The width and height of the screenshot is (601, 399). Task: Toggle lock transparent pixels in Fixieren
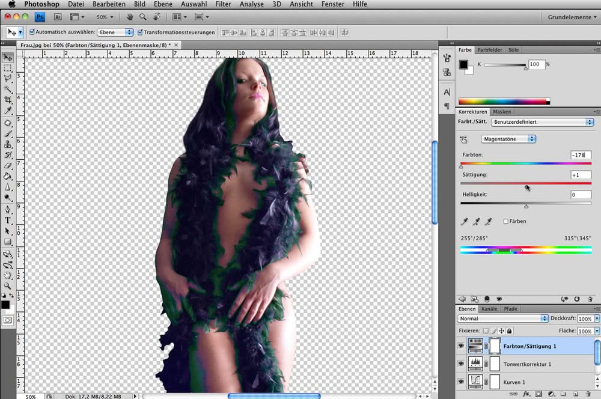click(486, 330)
